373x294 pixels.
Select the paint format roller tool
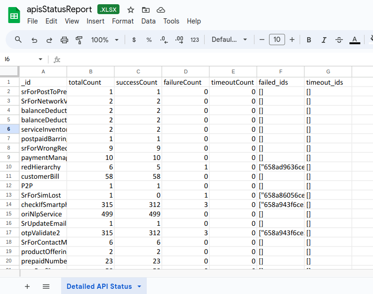79,40
